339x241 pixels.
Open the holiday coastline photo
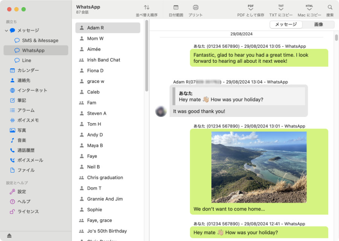click(259, 167)
